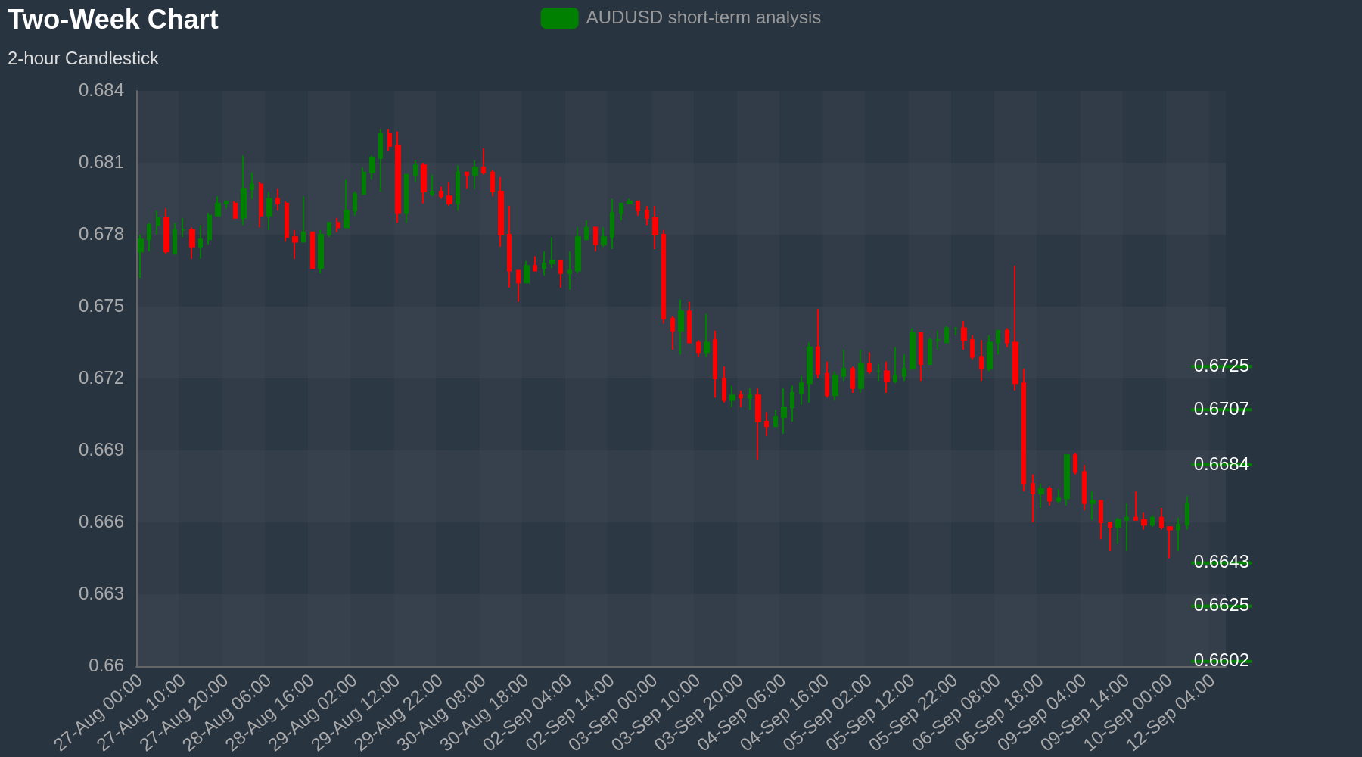Select the 0.6725 price level label
The height and width of the screenshot is (757, 1362).
(1221, 366)
